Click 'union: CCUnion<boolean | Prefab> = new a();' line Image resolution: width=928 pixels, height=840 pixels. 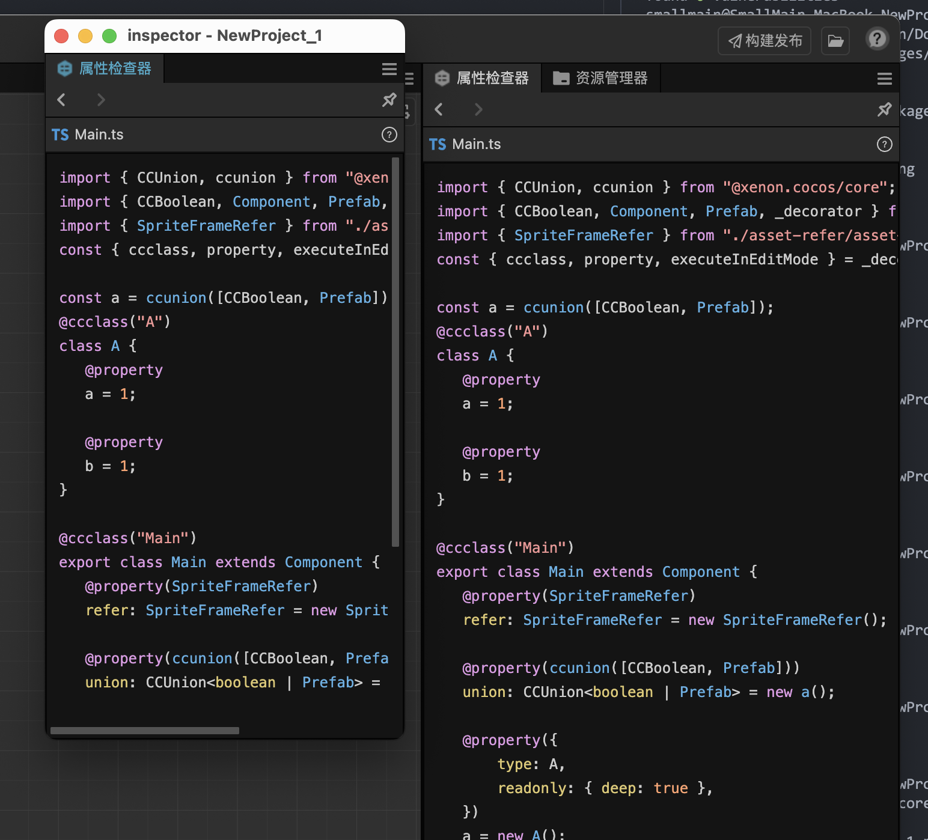649,692
